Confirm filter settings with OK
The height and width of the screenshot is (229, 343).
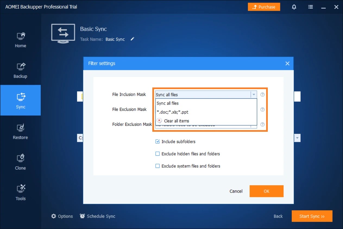click(266, 191)
